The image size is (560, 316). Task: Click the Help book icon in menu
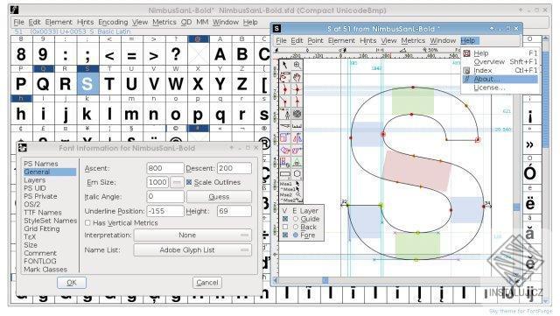(466, 53)
